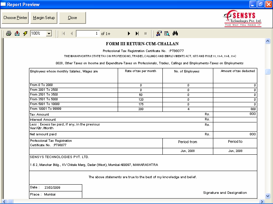Click the rate value 120
Viewport: 273px width, 204px height.
[141, 100]
